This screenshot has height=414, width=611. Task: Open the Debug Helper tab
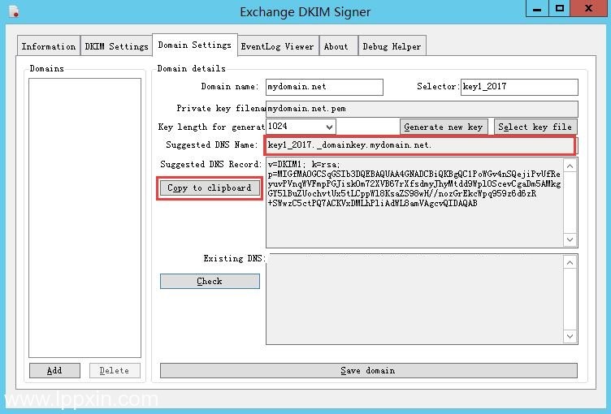[392, 46]
